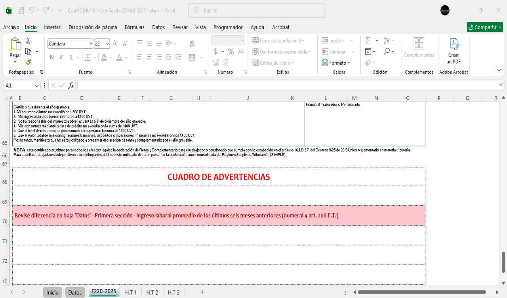This screenshot has width=507, height=298.
Task: Add a new sheet with plus button
Action: pyautogui.click(x=202, y=292)
